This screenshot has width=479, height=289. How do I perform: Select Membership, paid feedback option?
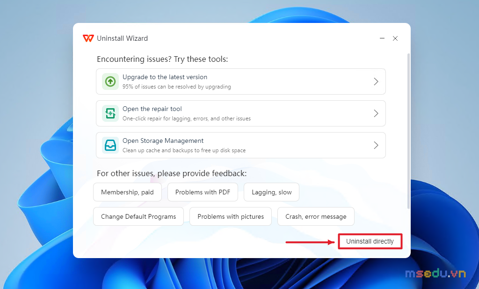coord(127,192)
